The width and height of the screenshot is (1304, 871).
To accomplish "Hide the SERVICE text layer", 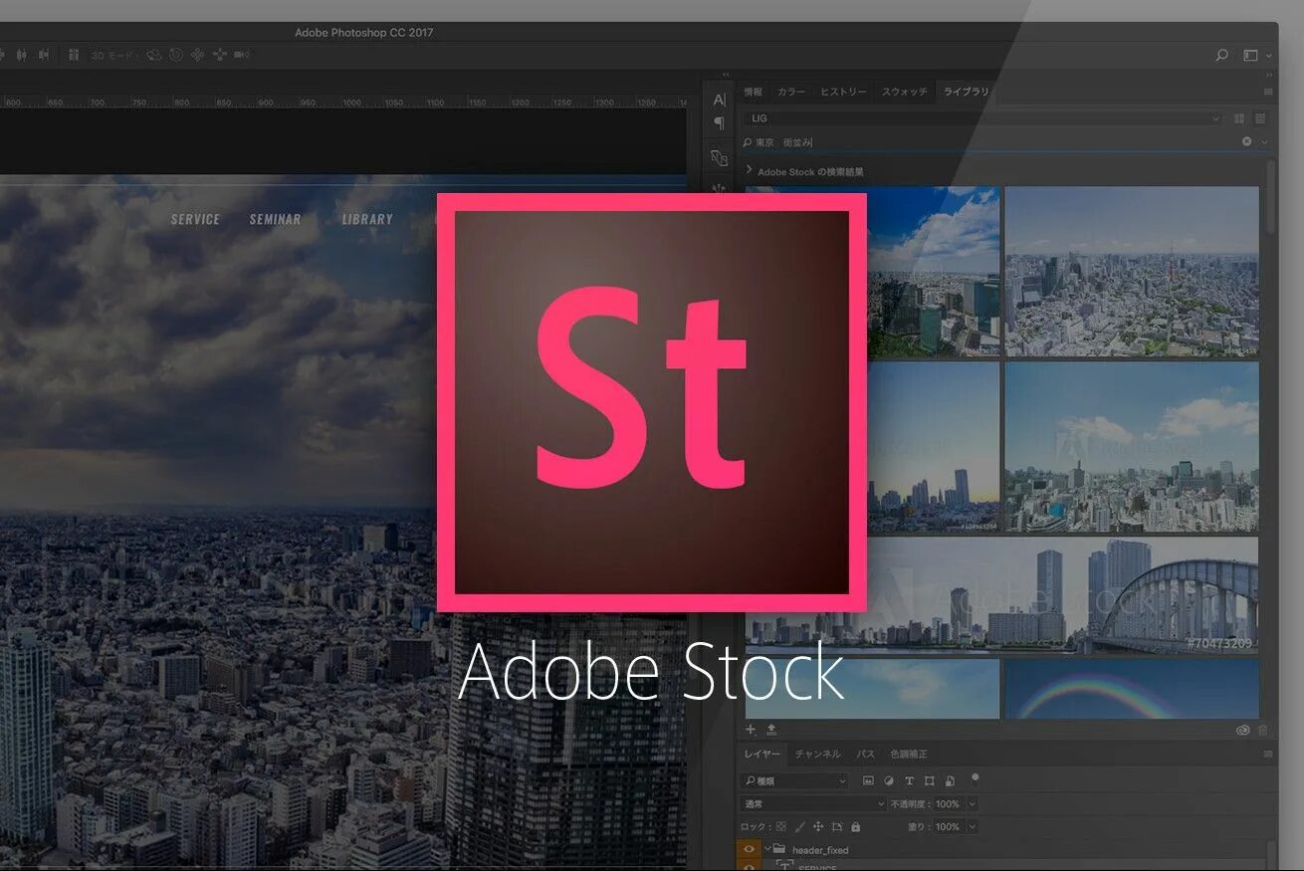I will pos(749,866).
